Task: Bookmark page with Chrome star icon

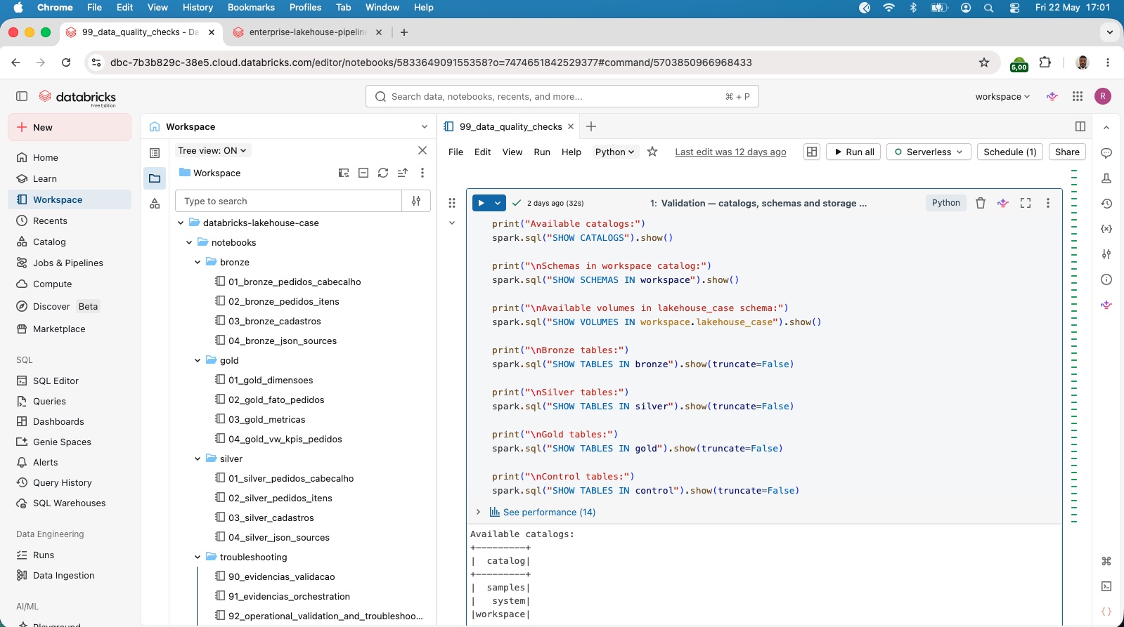Action: [x=984, y=62]
